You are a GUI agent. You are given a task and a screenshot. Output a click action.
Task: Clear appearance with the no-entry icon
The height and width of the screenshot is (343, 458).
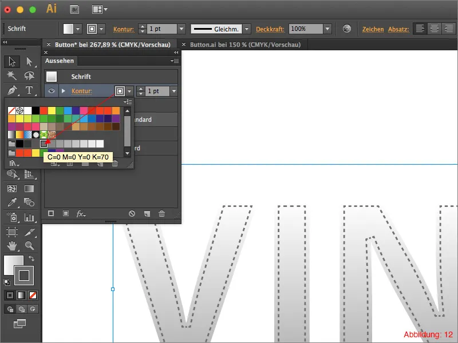(x=132, y=214)
